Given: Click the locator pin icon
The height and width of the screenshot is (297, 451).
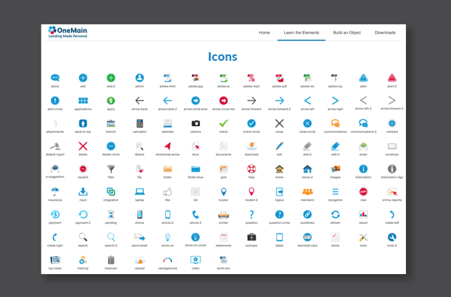Looking at the screenshot, I should point(223,191).
